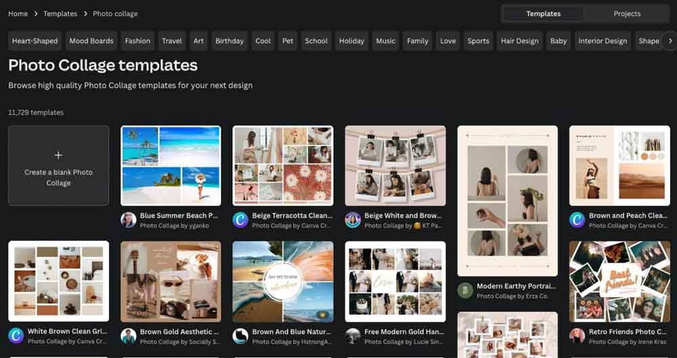677x358 pixels.
Task: Click the Canva logo beside Brown and Peach Clean
Action: click(577, 220)
